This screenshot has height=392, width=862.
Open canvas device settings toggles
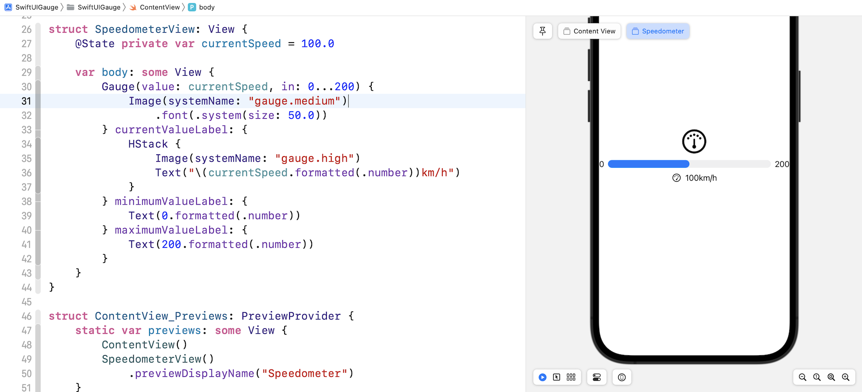(x=597, y=377)
